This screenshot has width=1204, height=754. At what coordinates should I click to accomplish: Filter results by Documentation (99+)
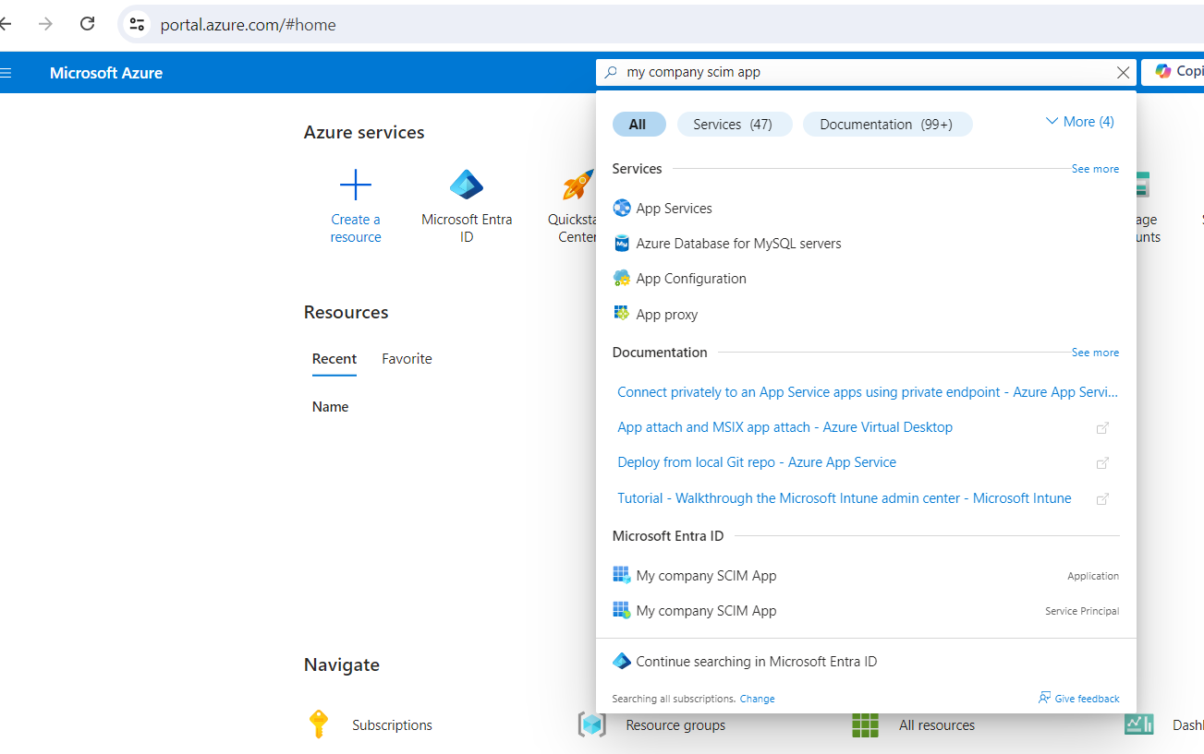(887, 125)
